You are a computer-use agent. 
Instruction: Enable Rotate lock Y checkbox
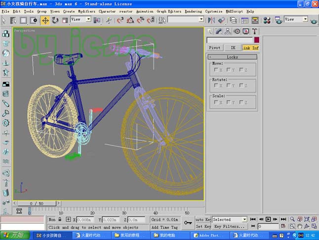tap(229, 85)
